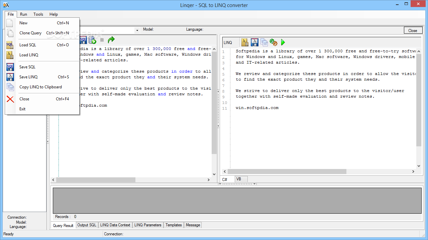Click the 'Connection:' status bar entry
The height and width of the screenshot is (240, 428).
(114, 234)
